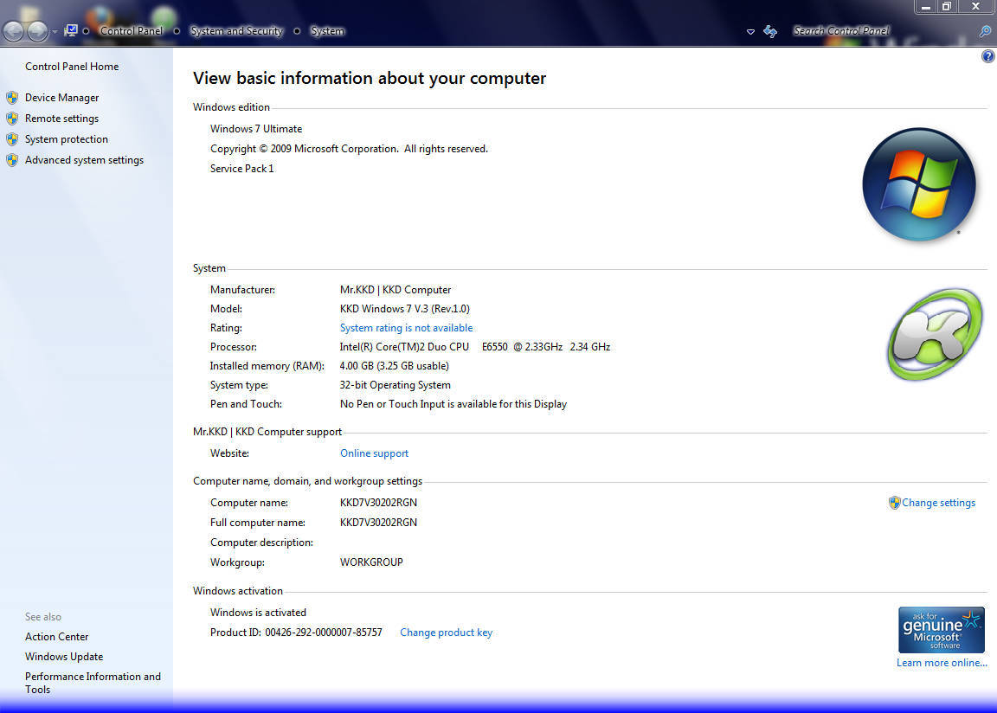Click the Windows 7 logo image

click(919, 184)
